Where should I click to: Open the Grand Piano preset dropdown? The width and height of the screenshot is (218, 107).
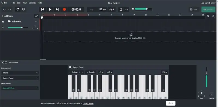pos(20,78)
